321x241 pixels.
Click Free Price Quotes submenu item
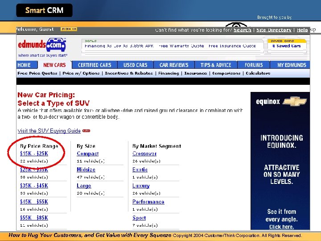pyautogui.click(x=37, y=73)
